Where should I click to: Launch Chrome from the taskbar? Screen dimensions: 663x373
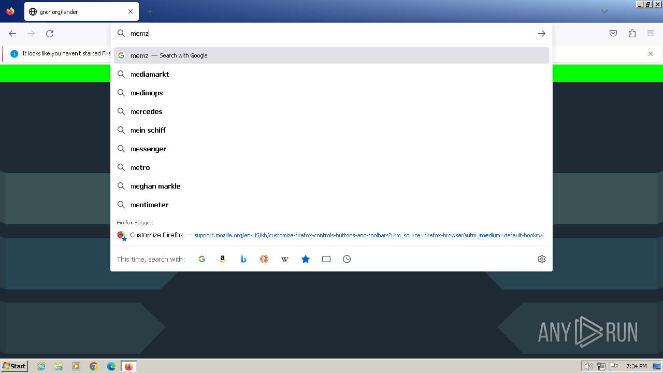(94, 366)
